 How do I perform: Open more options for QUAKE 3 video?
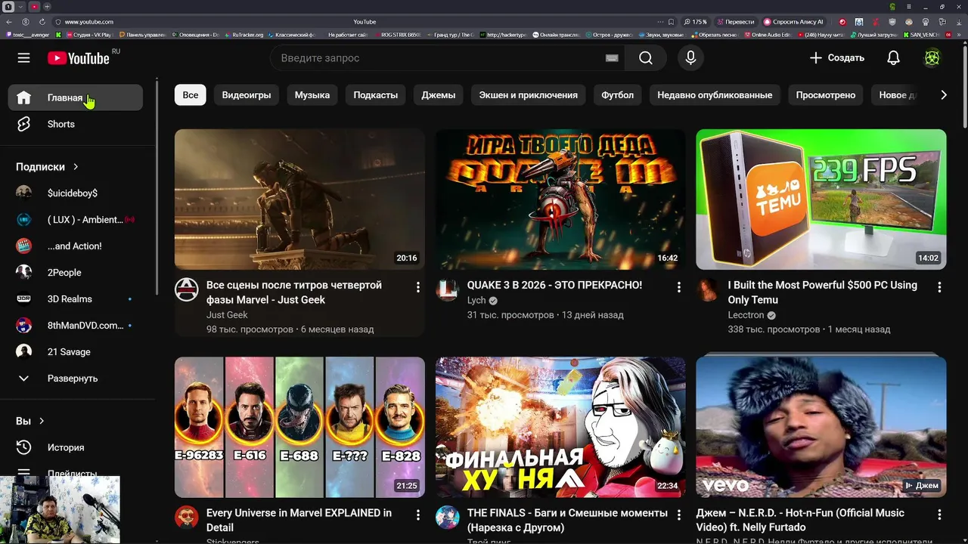pyautogui.click(x=678, y=287)
